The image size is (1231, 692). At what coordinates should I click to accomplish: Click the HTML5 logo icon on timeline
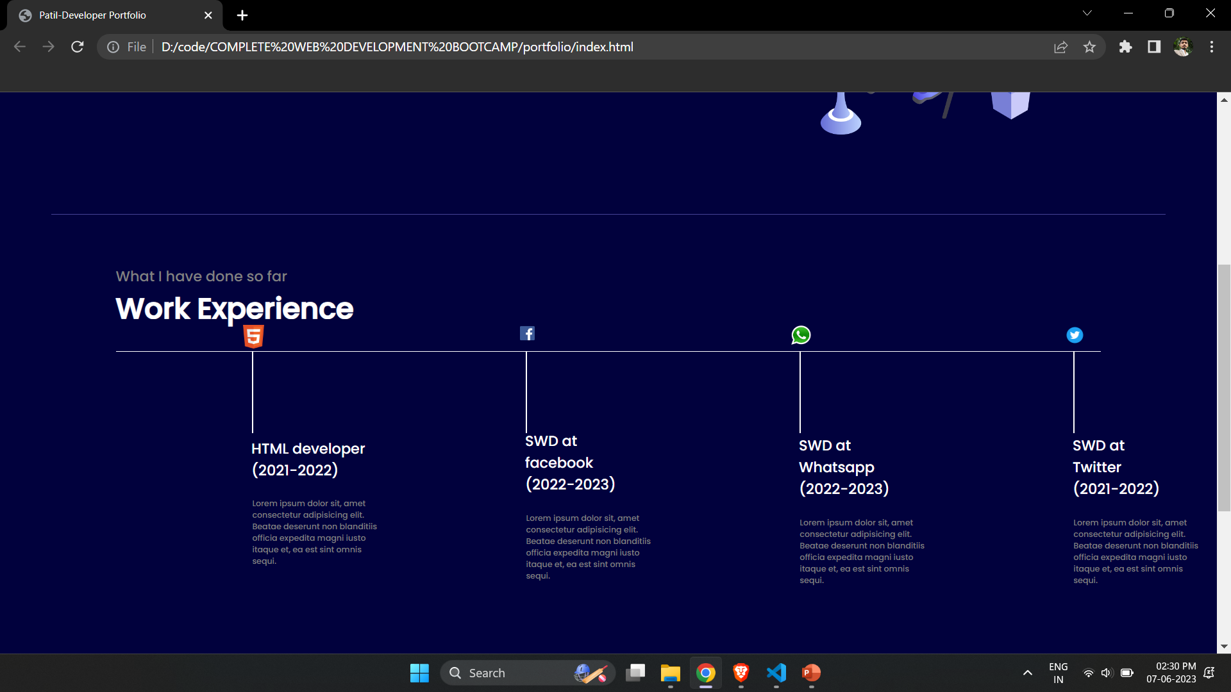[253, 336]
